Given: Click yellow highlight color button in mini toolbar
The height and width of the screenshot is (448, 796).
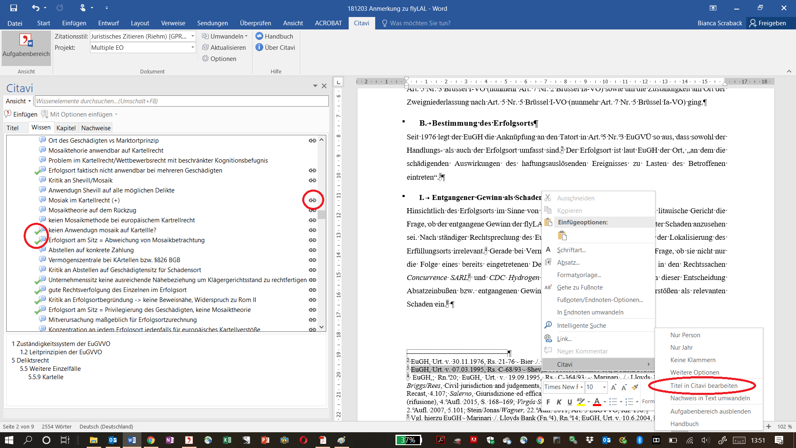Looking at the screenshot, I should point(580,402).
